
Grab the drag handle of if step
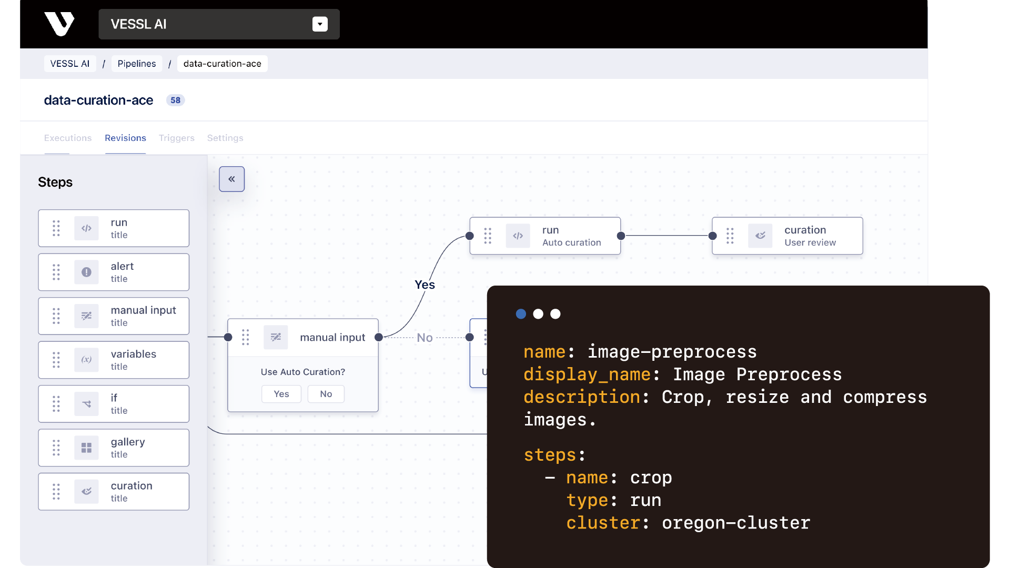pos(56,404)
